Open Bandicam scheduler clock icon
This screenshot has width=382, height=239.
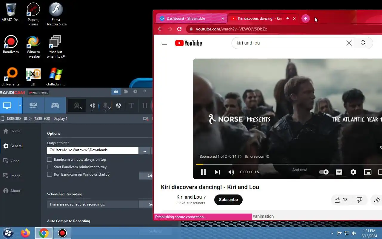pyautogui.click(x=135, y=92)
